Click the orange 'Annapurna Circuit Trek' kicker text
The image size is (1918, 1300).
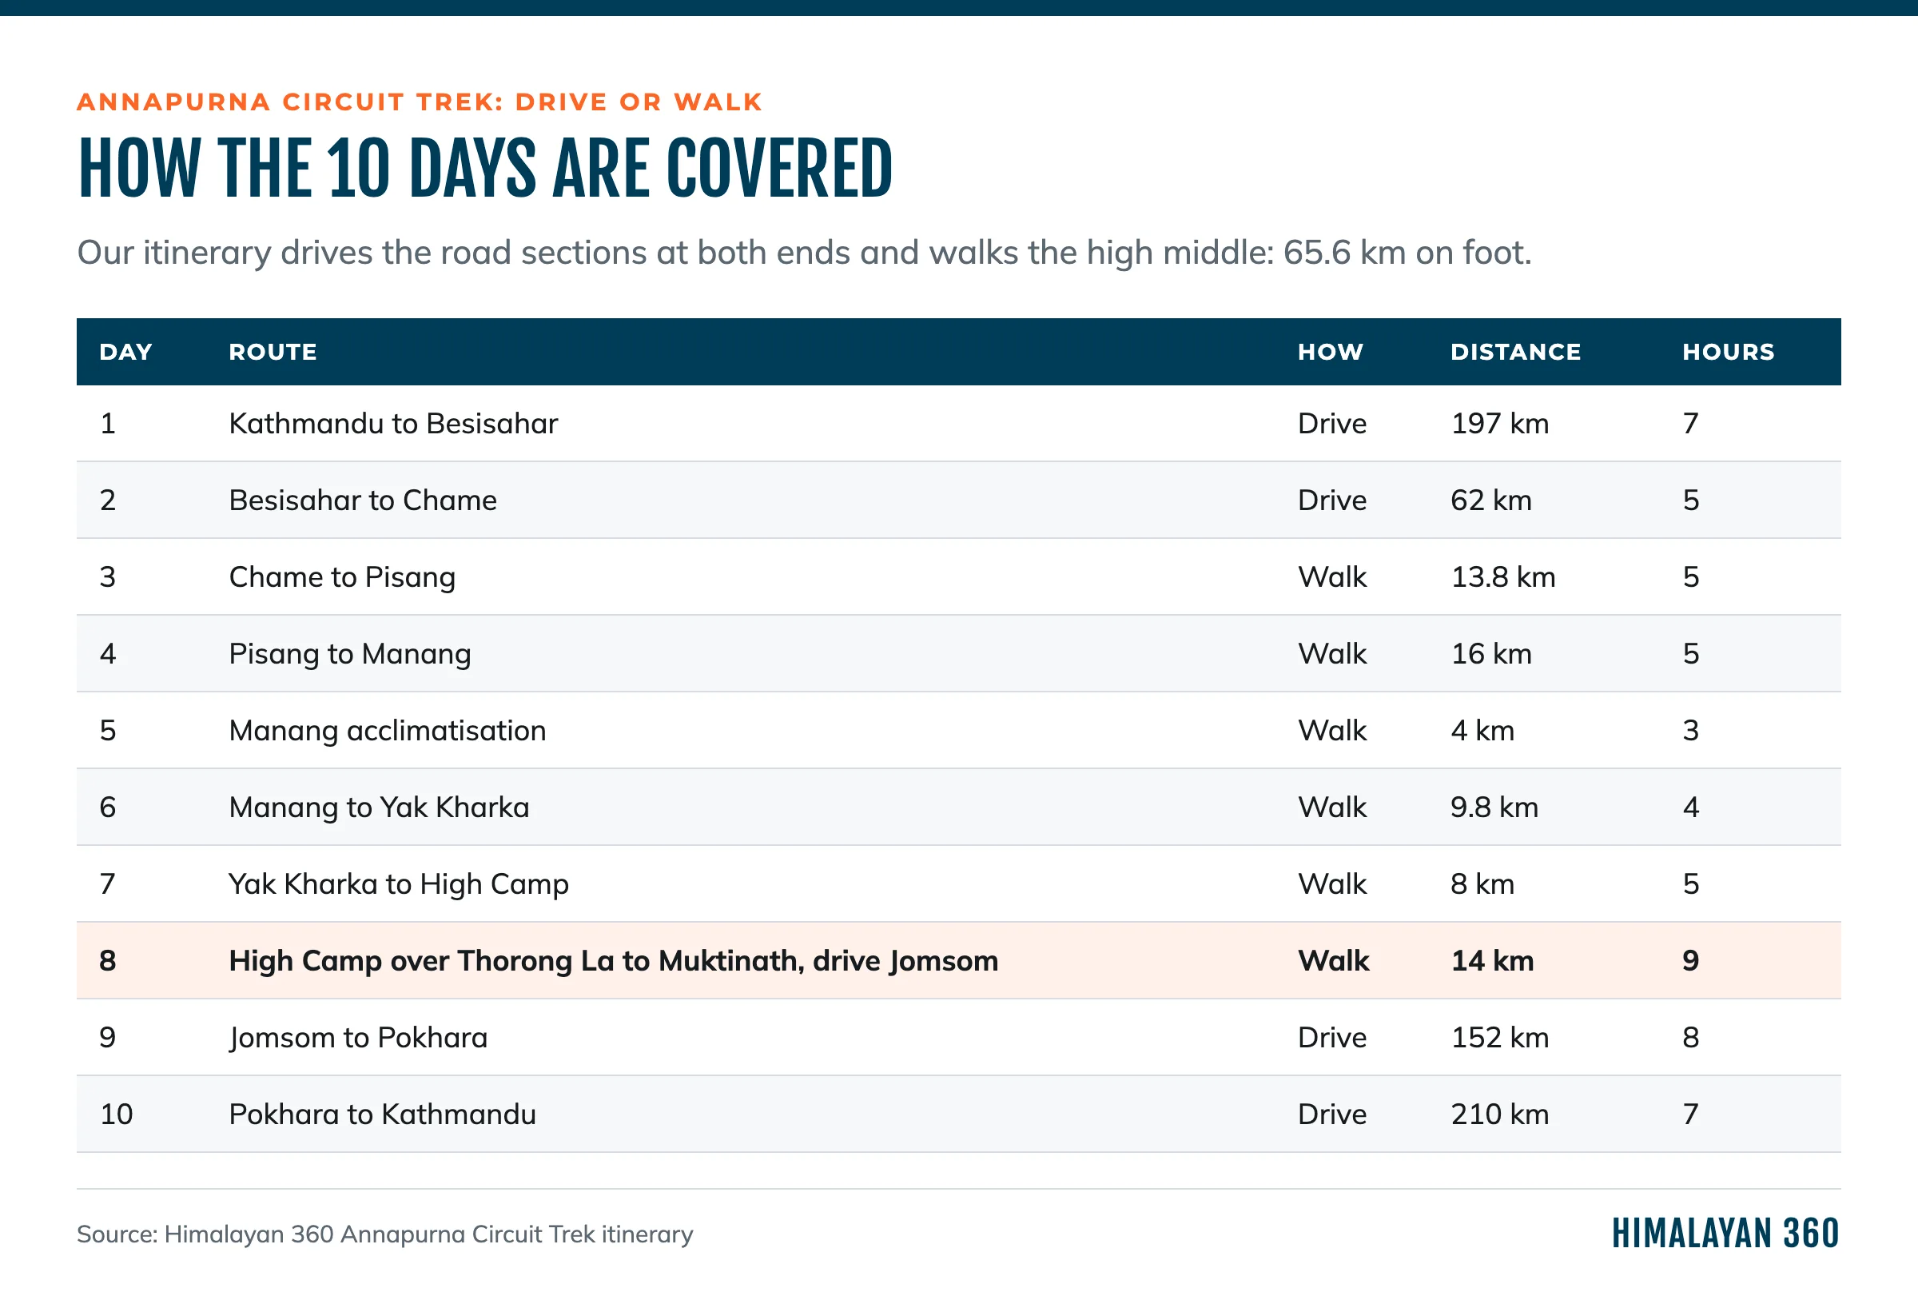(x=420, y=102)
